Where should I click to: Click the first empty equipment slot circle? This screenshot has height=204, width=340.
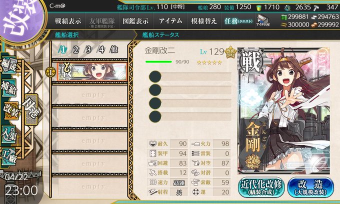pyautogui.click(x=155, y=76)
